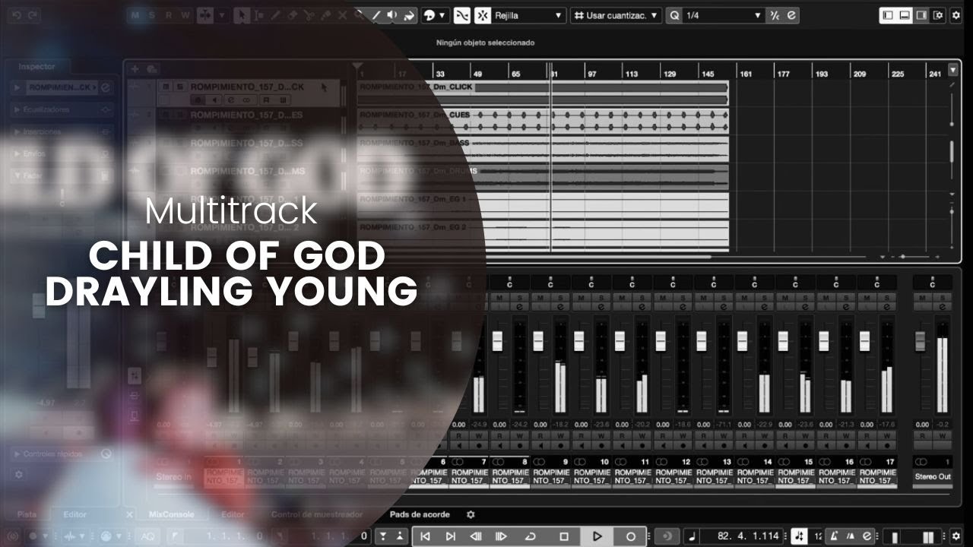Select the Stereo Out channel name
Viewport: 973px width, 547px height.
click(933, 476)
